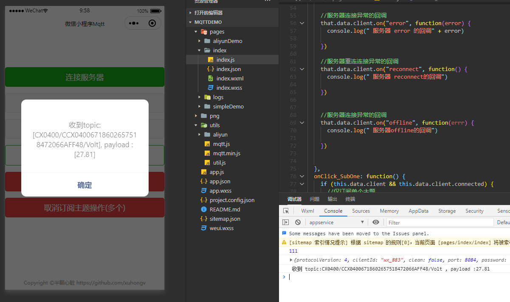Click the README.md info icon
The height and width of the screenshot is (302, 510).
click(204, 209)
